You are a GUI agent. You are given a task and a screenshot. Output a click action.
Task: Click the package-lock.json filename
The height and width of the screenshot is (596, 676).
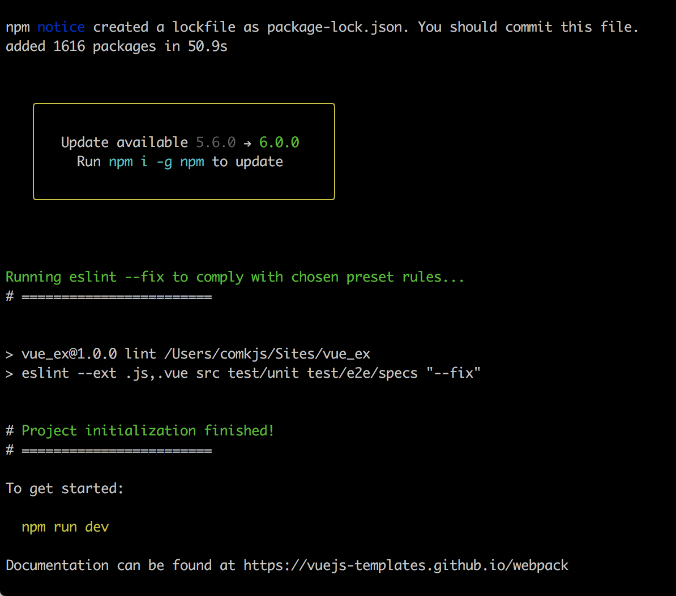pos(337,27)
